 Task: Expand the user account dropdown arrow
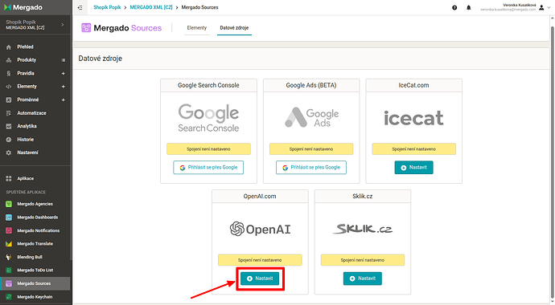click(549, 8)
